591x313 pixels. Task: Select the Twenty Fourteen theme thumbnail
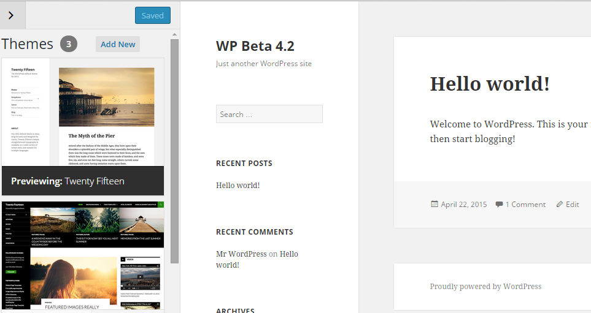(x=83, y=255)
